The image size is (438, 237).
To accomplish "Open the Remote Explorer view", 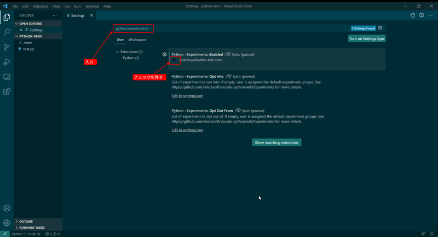I will pos(7,77).
